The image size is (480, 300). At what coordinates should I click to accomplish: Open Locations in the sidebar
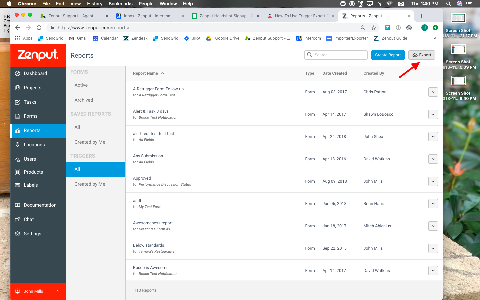[38, 145]
